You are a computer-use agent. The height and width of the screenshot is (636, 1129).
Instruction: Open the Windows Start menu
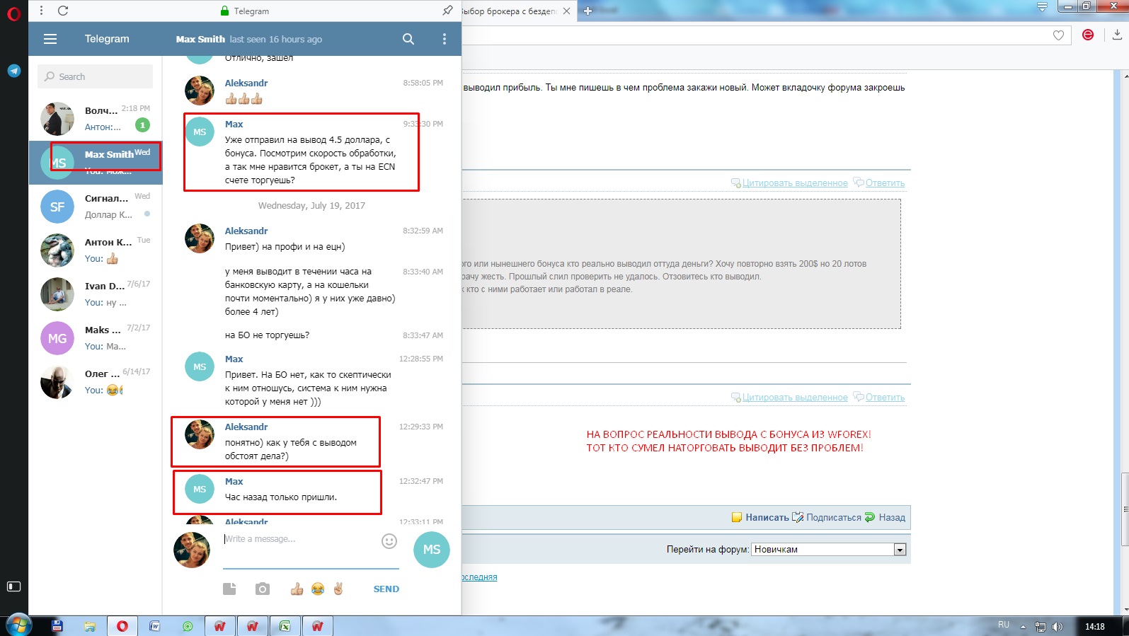point(18,625)
